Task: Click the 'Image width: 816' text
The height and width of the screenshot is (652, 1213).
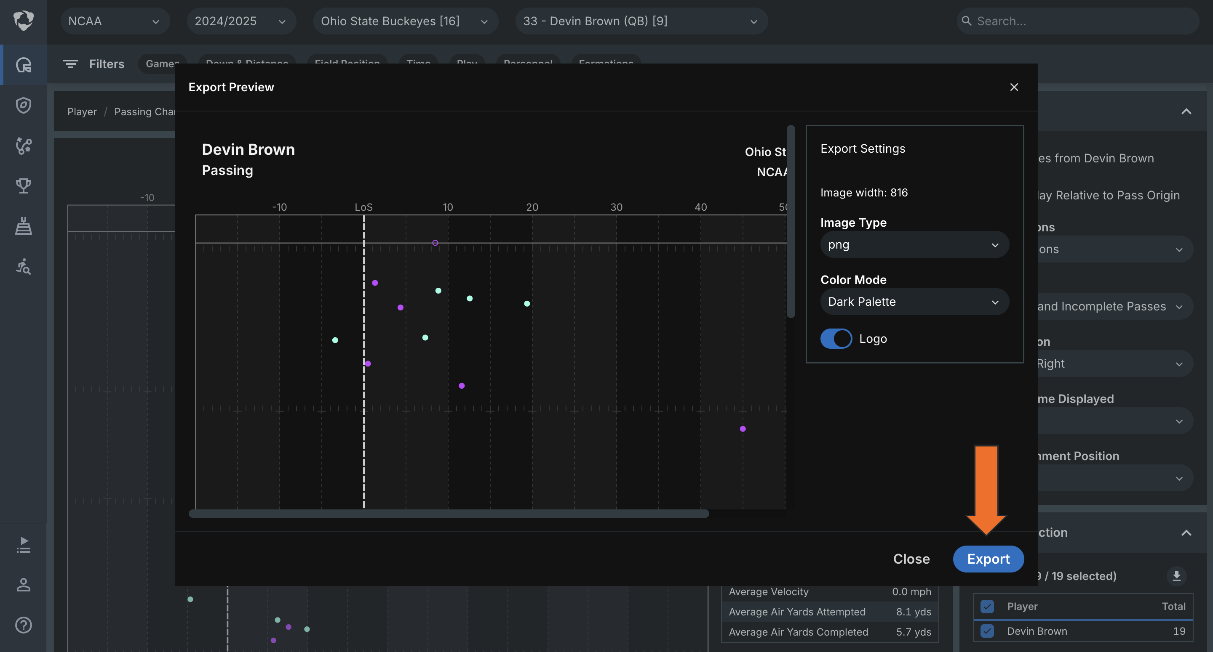Action: 863,192
